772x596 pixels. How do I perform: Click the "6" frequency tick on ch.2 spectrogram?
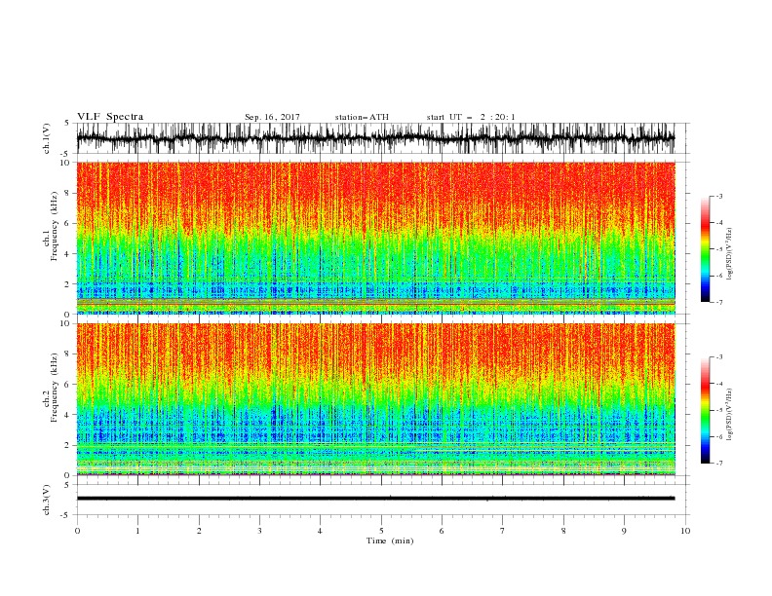click(68, 385)
